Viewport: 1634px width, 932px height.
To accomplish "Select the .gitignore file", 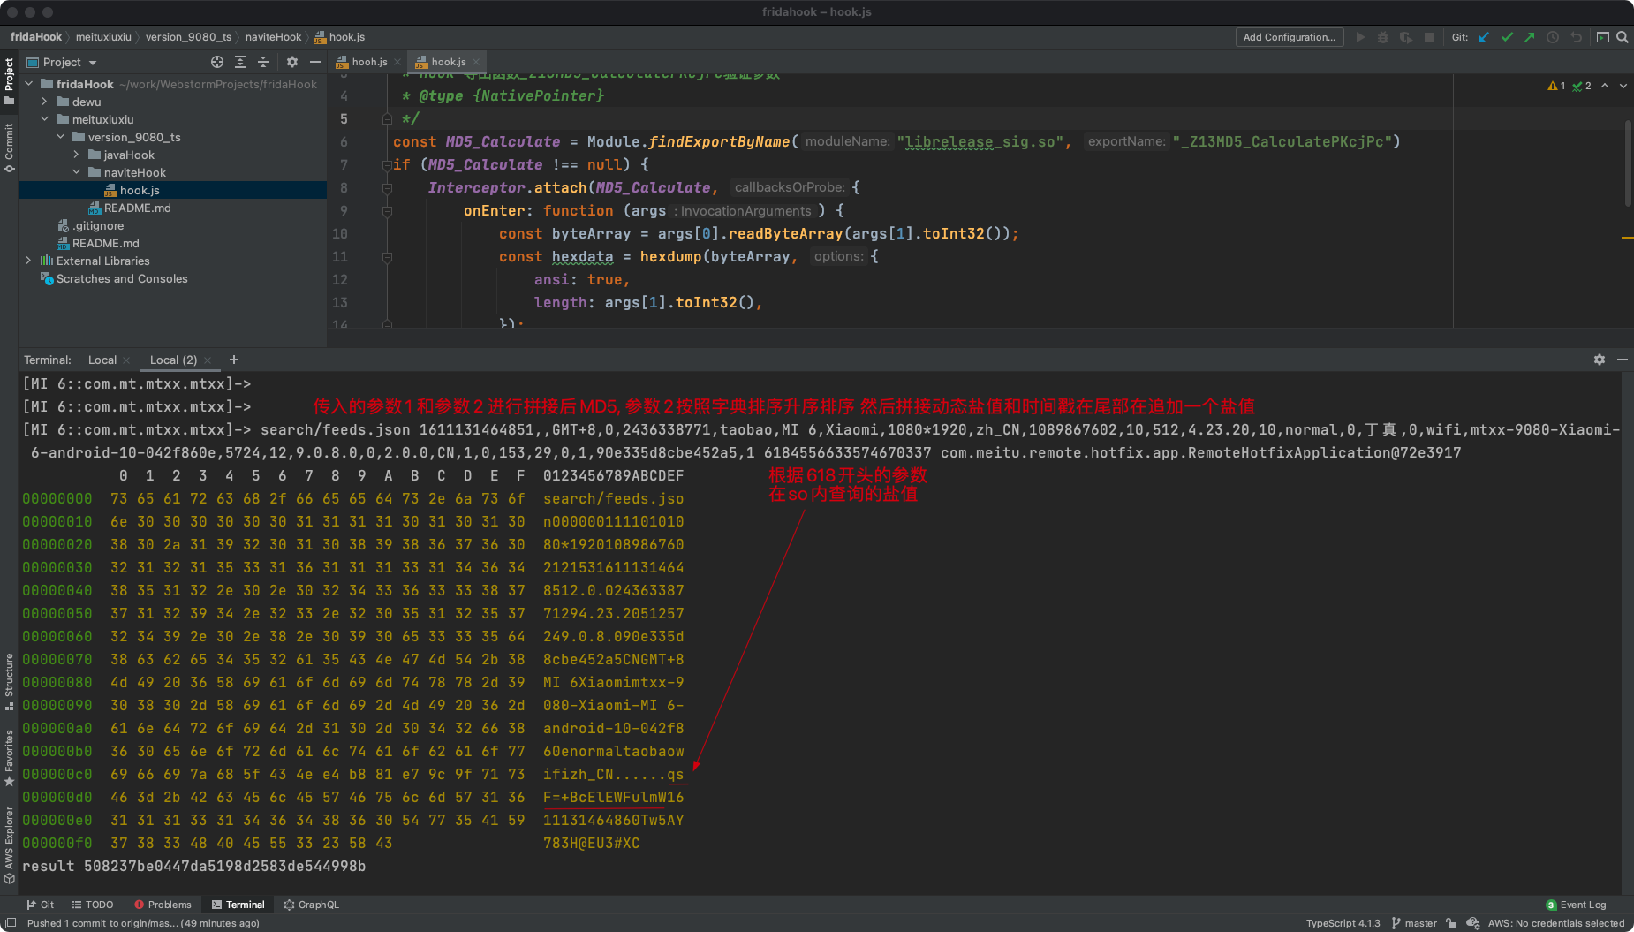I will click(x=97, y=225).
